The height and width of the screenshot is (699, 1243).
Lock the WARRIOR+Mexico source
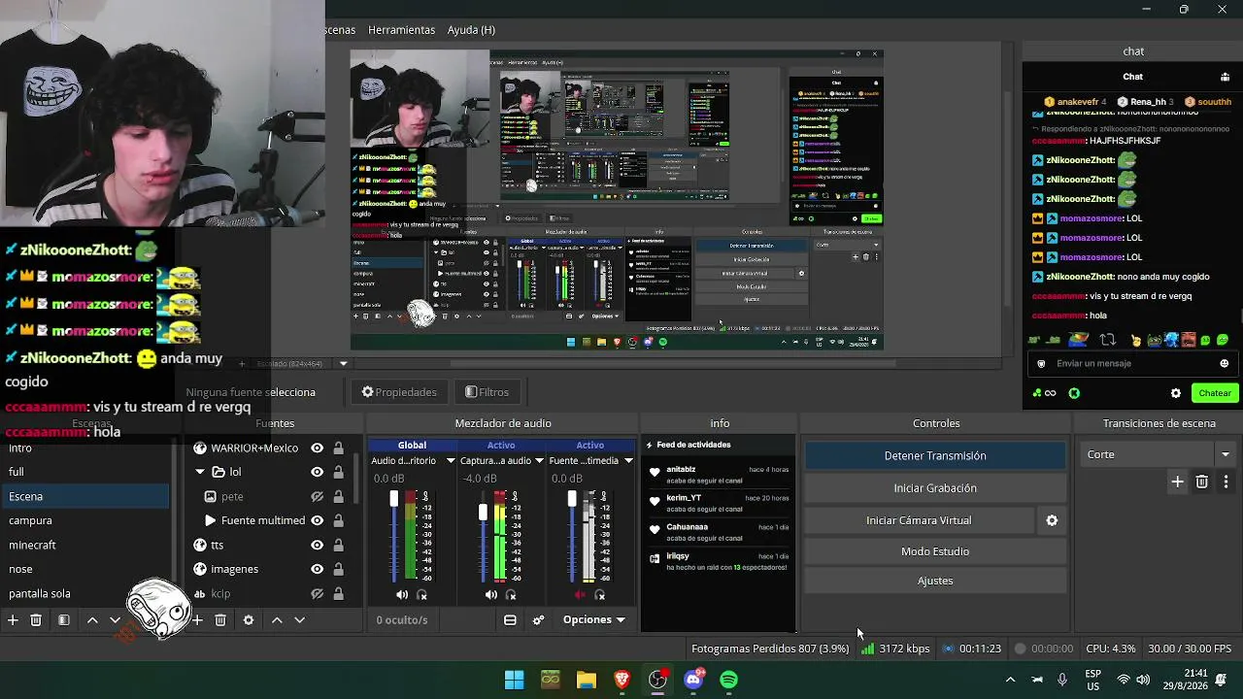point(338,448)
